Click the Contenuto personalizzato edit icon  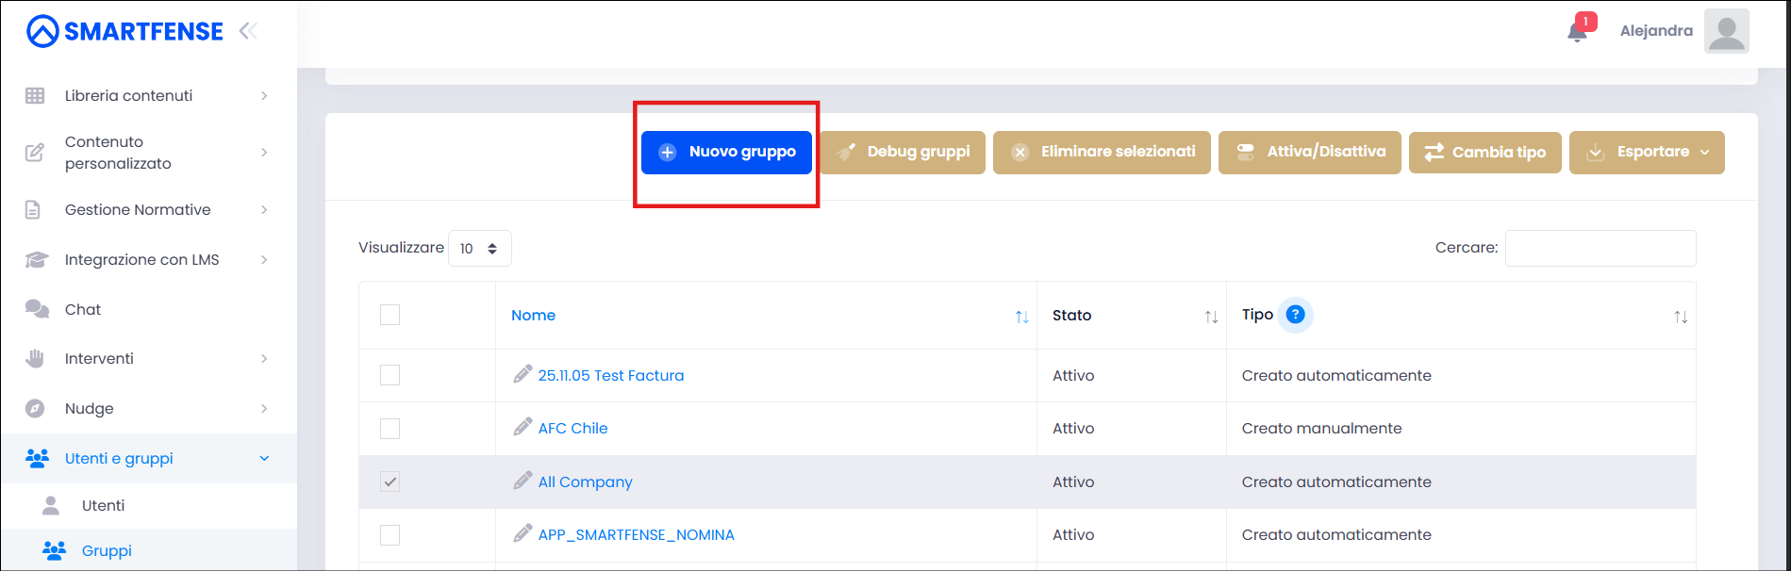click(x=35, y=153)
